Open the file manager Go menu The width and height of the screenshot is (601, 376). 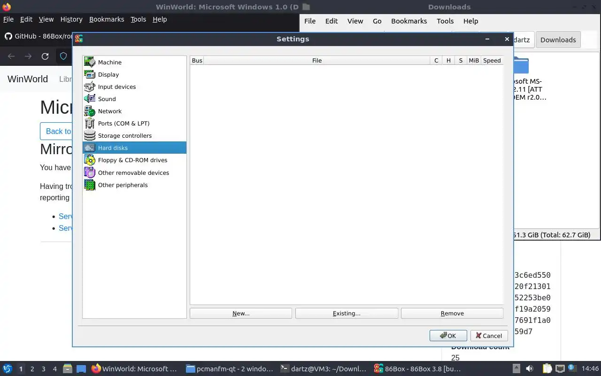pyautogui.click(x=377, y=21)
